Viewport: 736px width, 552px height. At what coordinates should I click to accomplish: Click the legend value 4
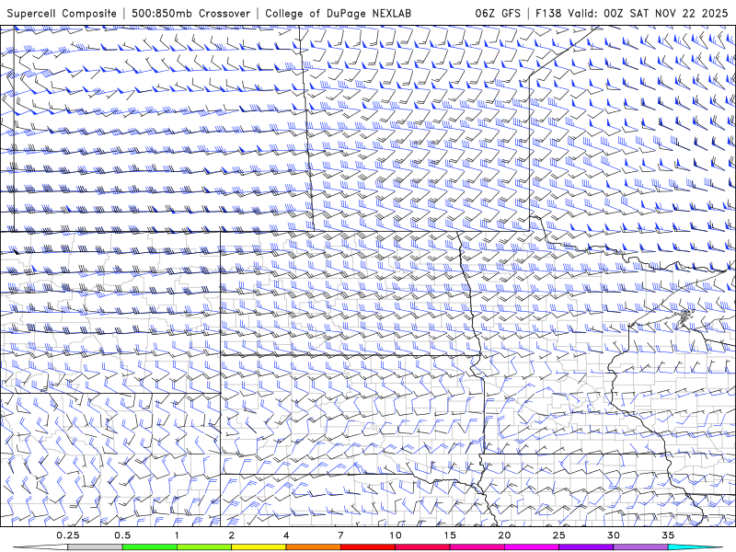click(x=286, y=535)
